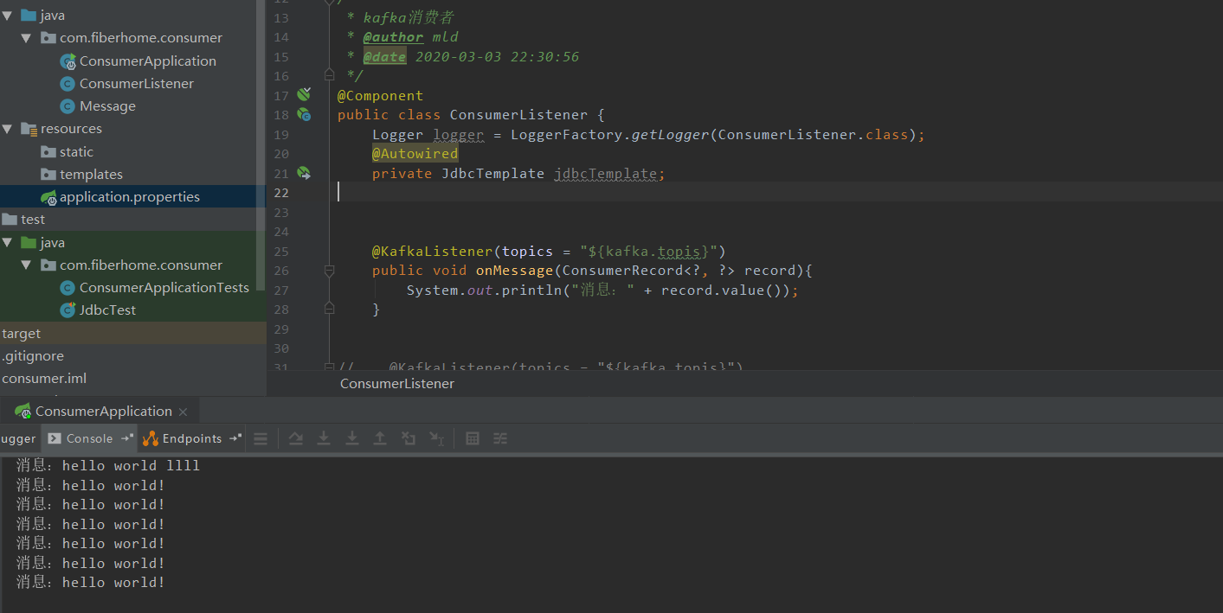
Task: Collapse the test java folder
Action: click(8, 243)
